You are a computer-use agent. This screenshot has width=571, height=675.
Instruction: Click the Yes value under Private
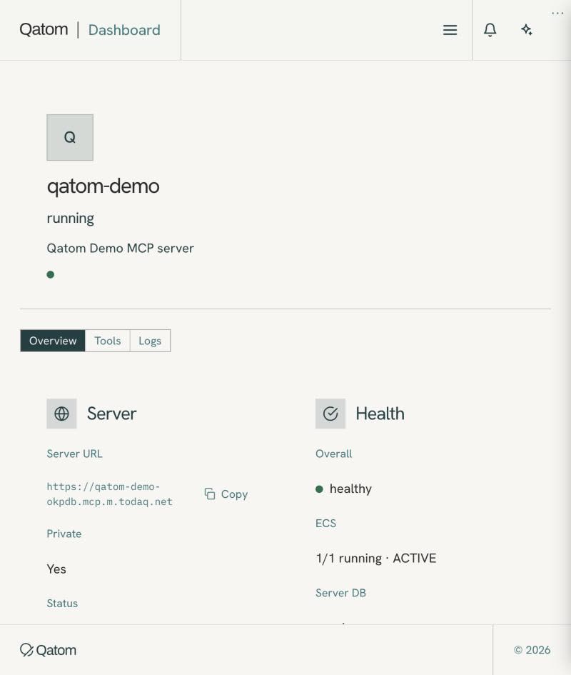pos(56,569)
